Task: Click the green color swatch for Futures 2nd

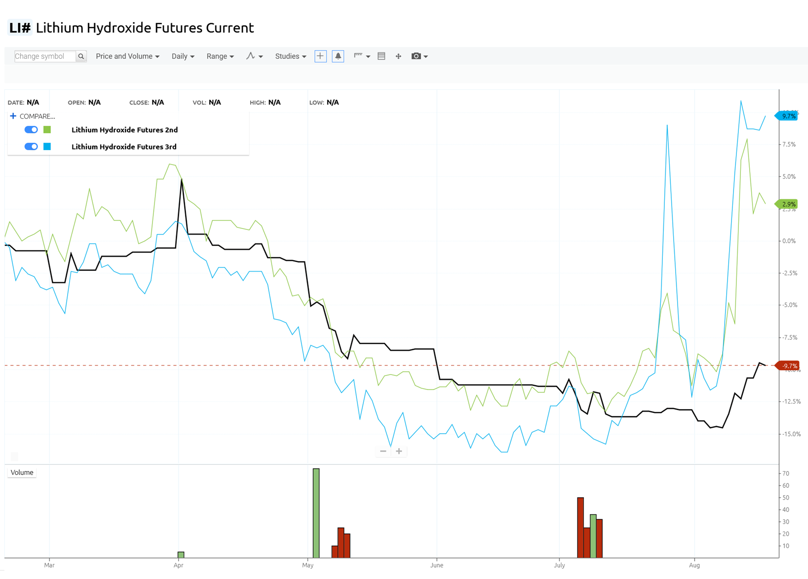Action: [47, 130]
